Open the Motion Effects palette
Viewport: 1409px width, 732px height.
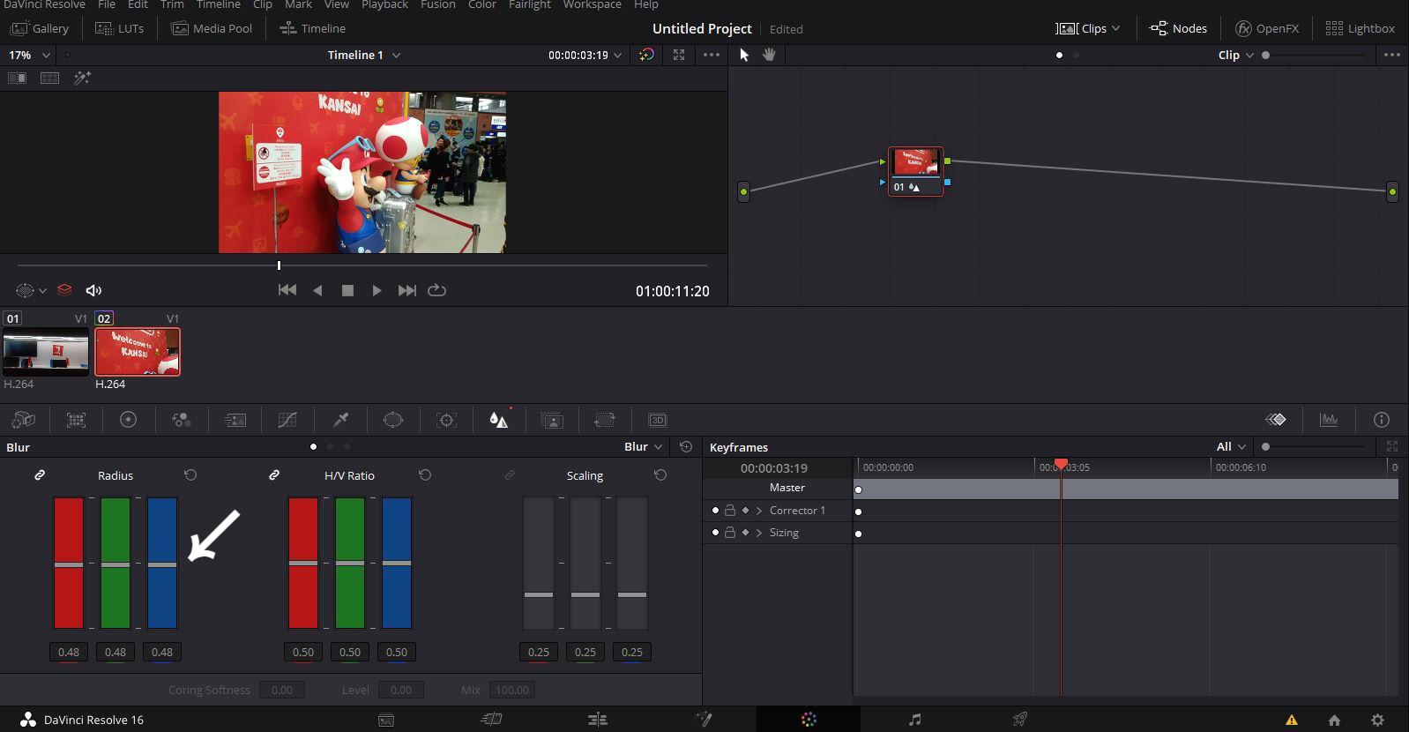click(x=235, y=420)
